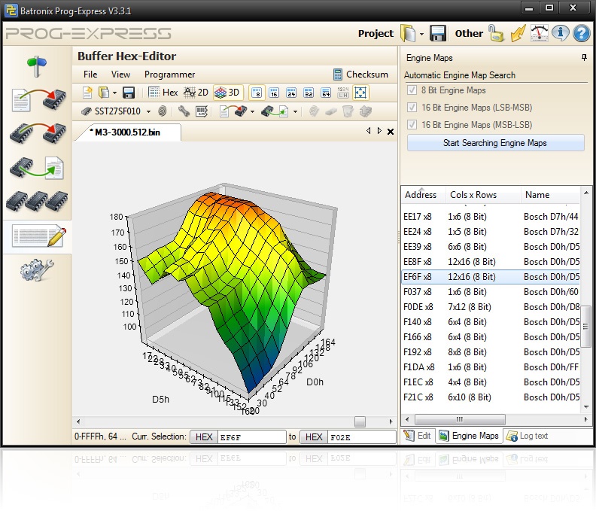
Task: Click the blue info icon in header
Action: click(561, 33)
